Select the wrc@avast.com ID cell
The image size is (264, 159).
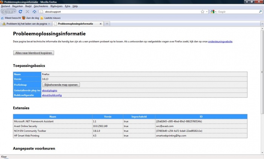click(201, 126)
